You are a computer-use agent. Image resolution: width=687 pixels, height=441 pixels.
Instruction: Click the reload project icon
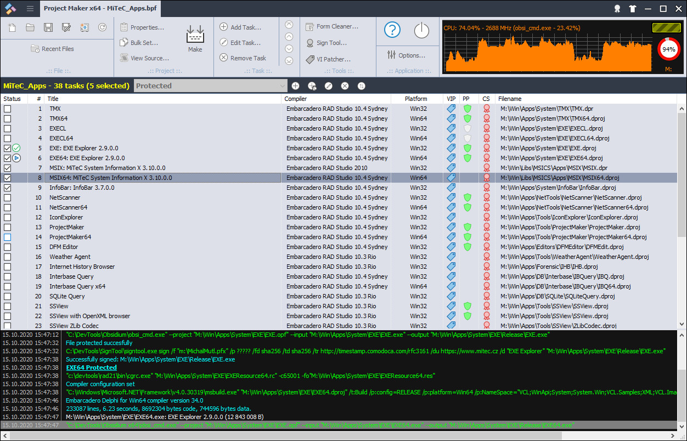point(102,27)
